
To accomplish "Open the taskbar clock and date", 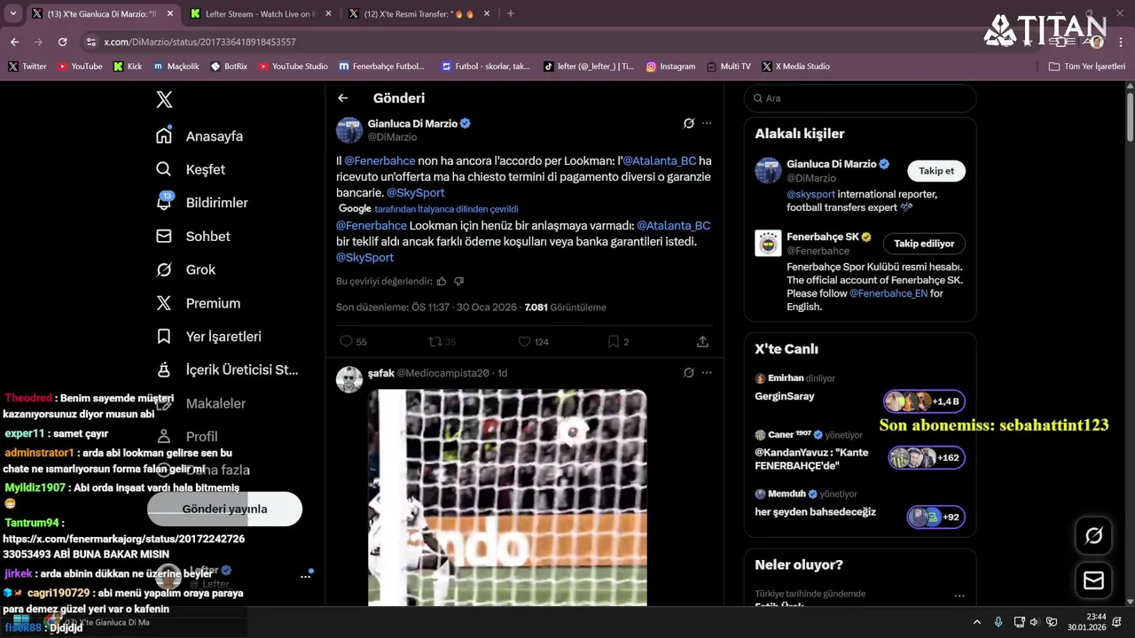I will click(1087, 622).
